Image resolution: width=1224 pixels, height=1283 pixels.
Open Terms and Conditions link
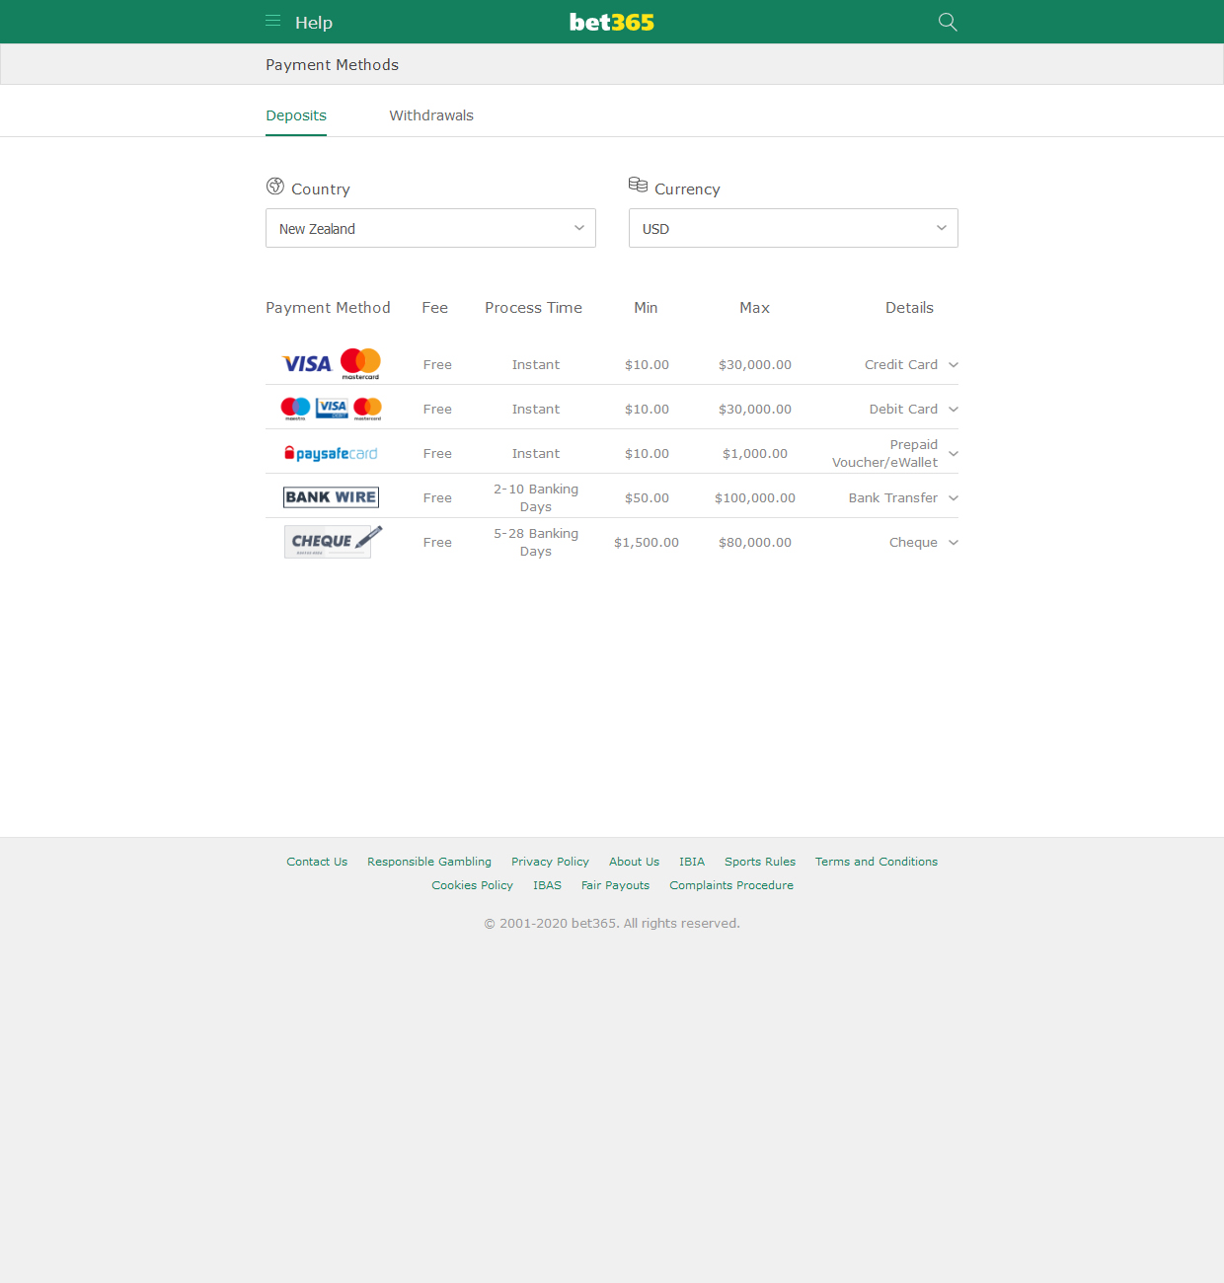(x=877, y=862)
